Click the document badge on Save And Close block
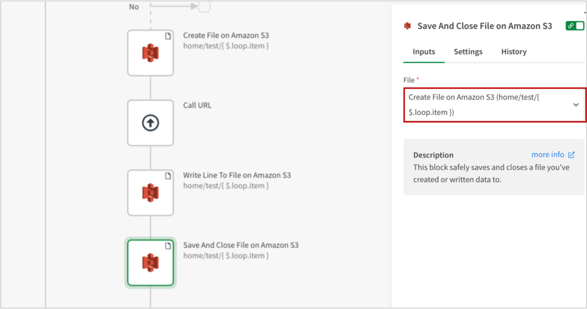This screenshot has width=587, height=309. (x=168, y=245)
